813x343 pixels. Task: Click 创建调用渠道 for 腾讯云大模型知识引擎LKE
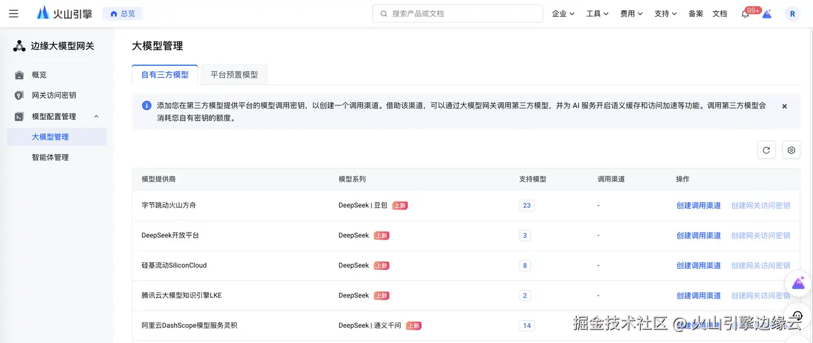[x=699, y=295]
